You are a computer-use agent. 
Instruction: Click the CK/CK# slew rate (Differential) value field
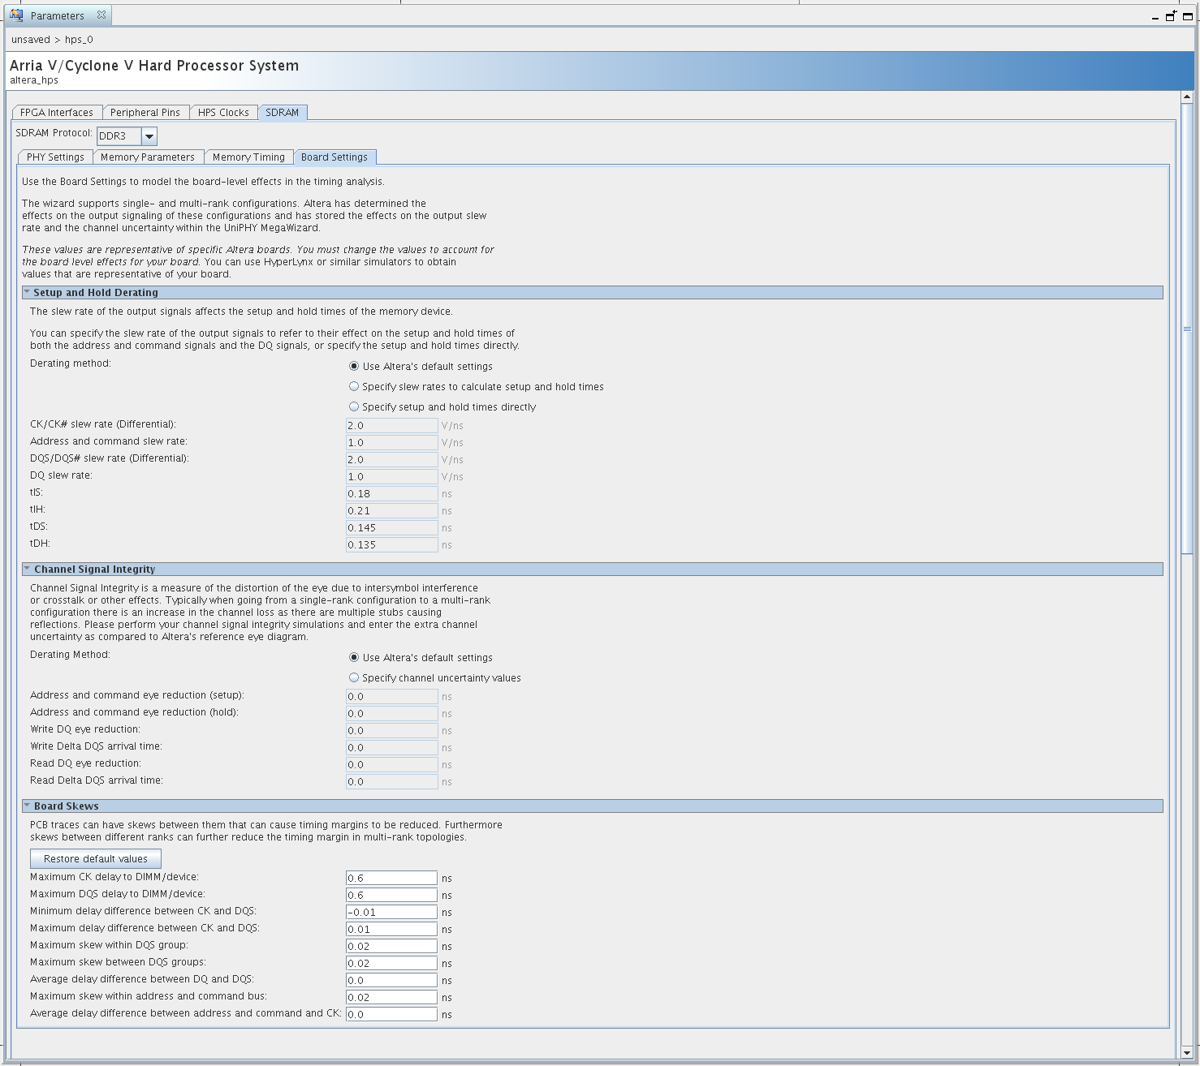(391, 425)
